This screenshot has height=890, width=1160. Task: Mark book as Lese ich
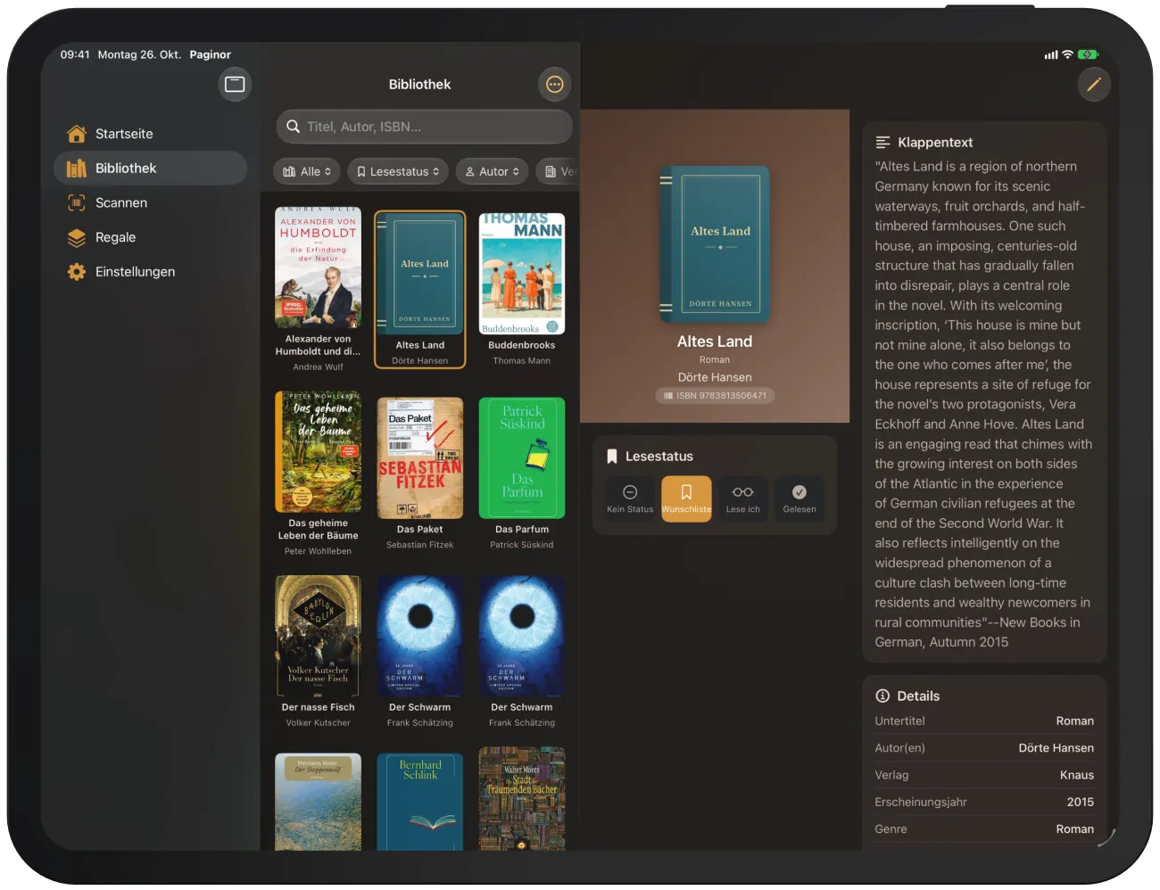tap(742, 499)
